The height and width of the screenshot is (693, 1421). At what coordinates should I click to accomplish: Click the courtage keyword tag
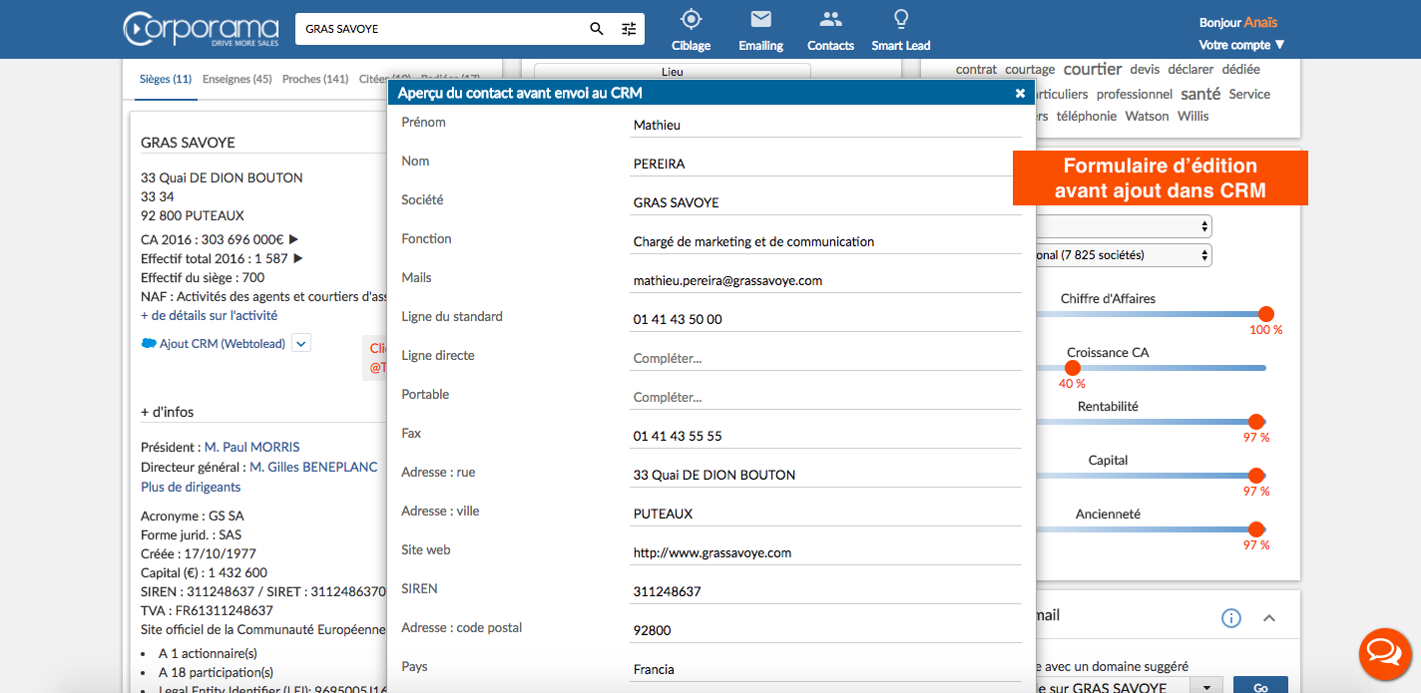1030,69
